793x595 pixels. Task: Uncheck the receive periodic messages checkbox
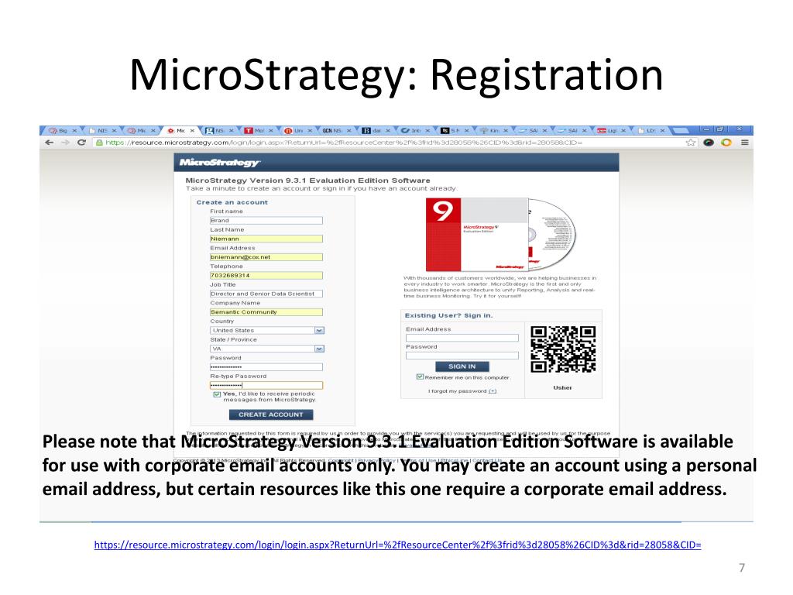click(x=217, y=394)
